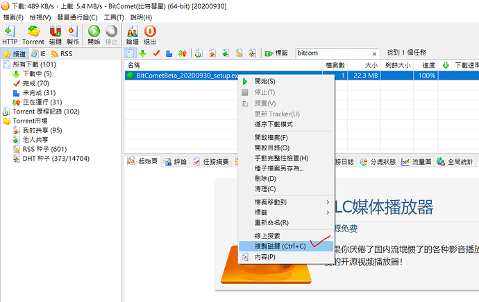Switch to the 頻道 channel tab
Image resolution: width=479 pixels, height=302 pixels.
point(15,54)
